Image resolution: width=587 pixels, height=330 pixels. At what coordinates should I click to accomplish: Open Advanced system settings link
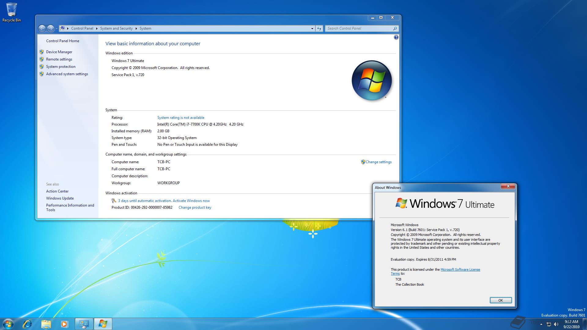(x=67, y=74)
